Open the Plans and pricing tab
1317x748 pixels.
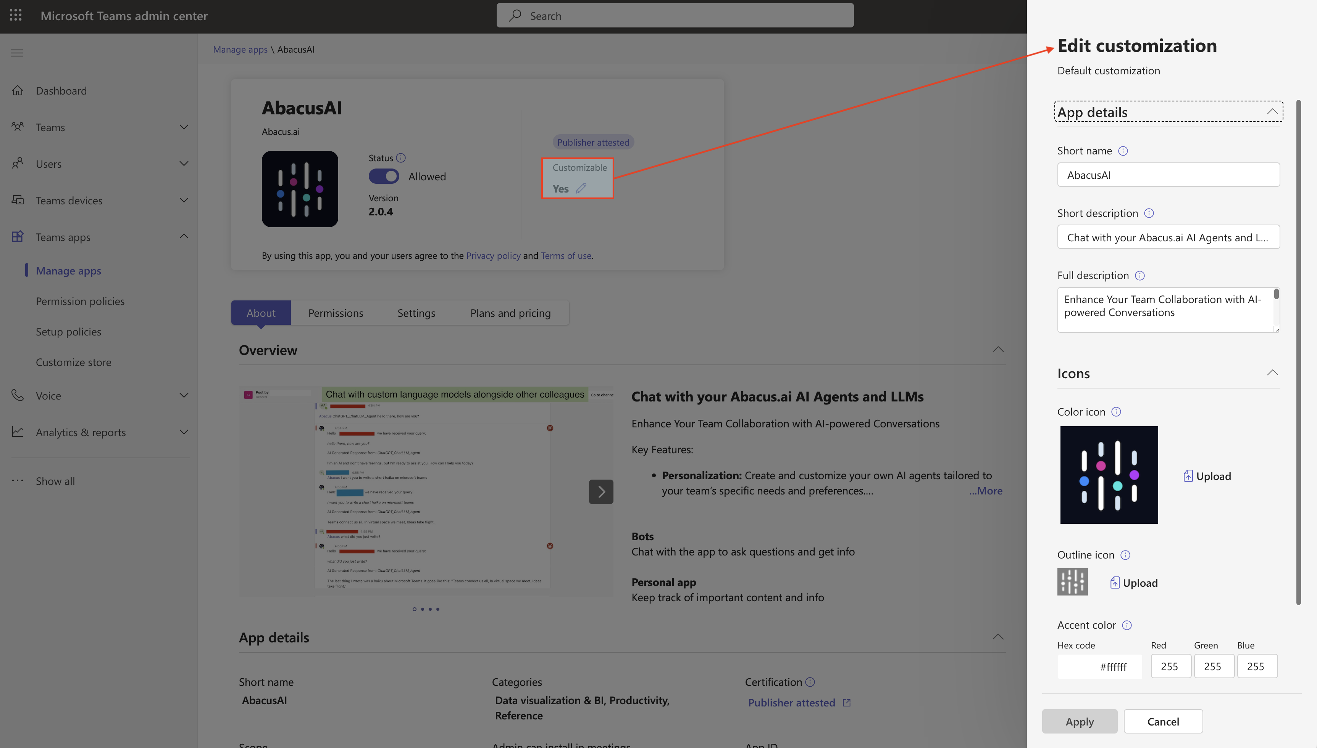(510, 312)
